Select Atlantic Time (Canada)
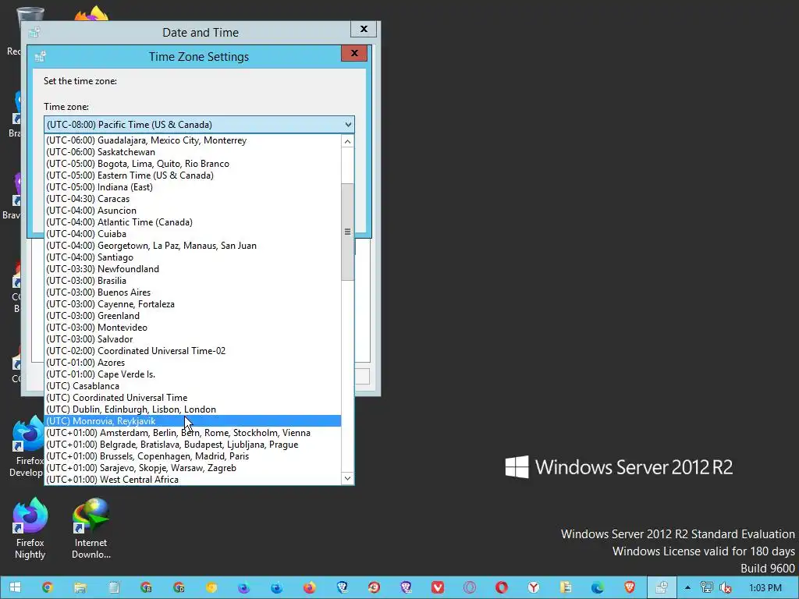799x599 pixels. pyautogui.click(x=193, y=222)
